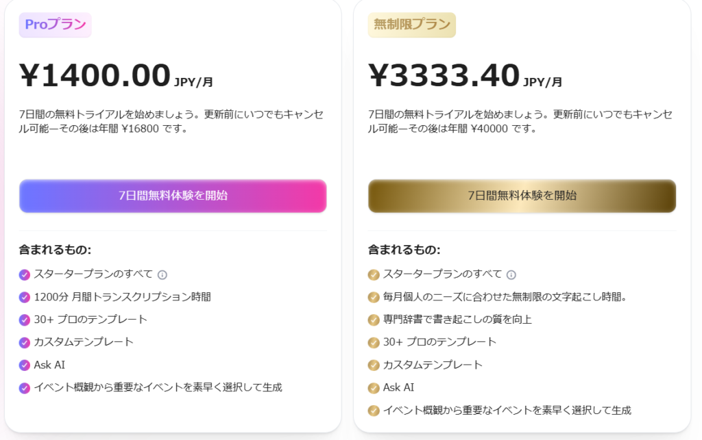Click info icon beside 無制限 plan スタータープランのすべて
The width and height of the screenshot is (702, 440).
tap(511, 275)
